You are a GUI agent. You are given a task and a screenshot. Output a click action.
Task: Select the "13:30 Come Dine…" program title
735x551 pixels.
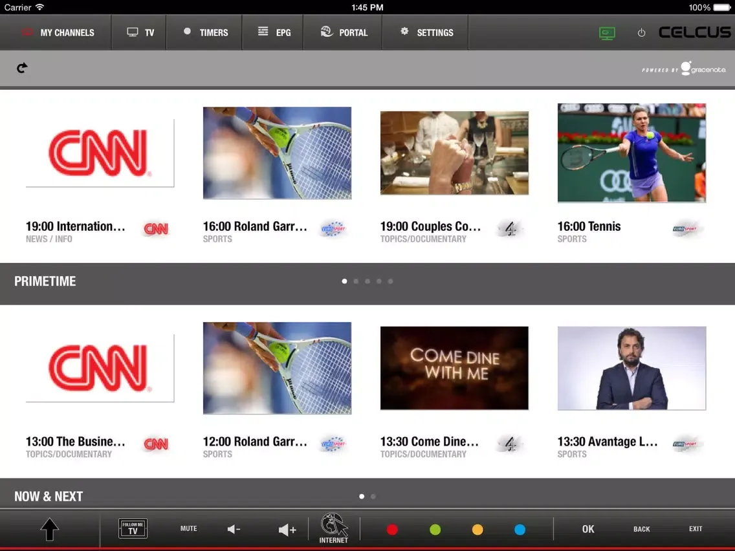click(430, 441)
